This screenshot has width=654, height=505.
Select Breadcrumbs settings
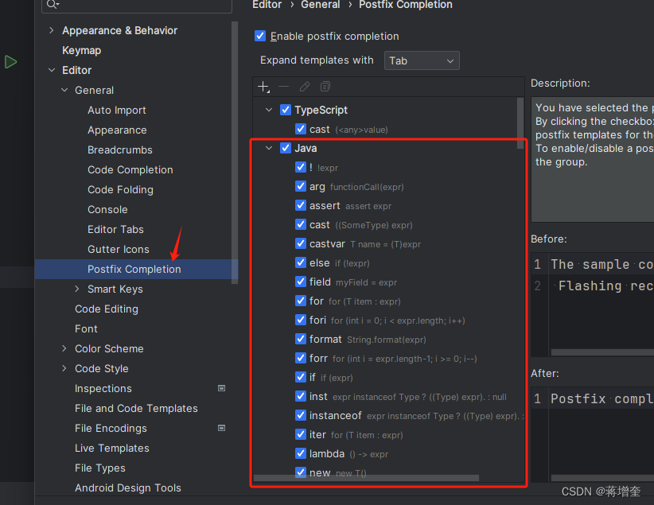coord(120,150)
